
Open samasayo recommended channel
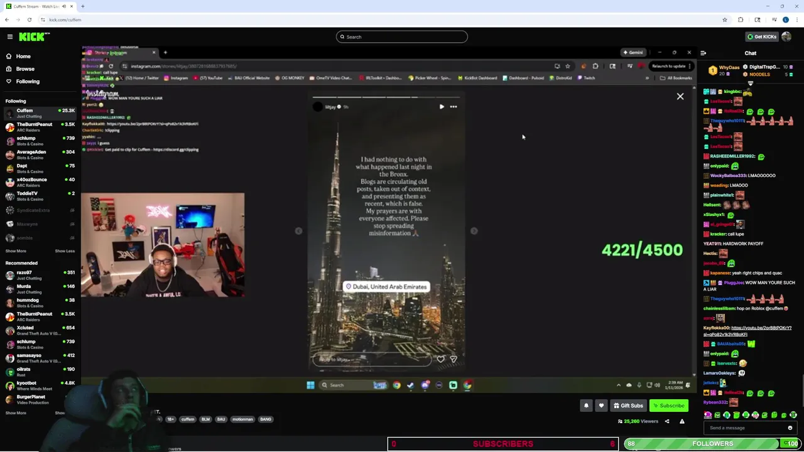pyautogui.click(x=40, y=358)
